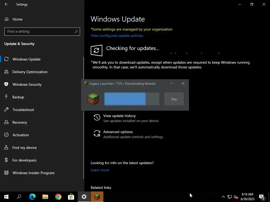Launch Microsoft Edge from the taskbar
270x202 pixels.
[x=32, y=197]
